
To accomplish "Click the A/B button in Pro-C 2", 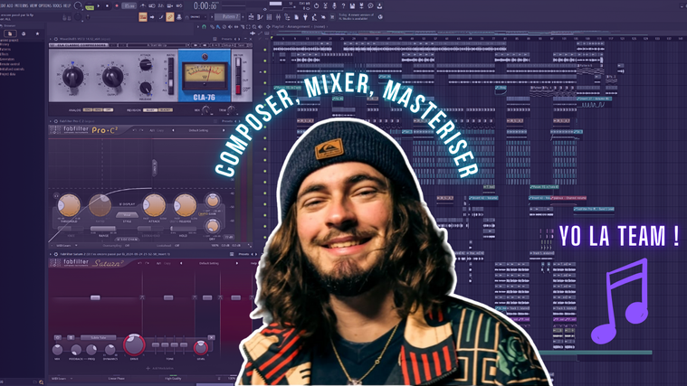I will [152, 130].
